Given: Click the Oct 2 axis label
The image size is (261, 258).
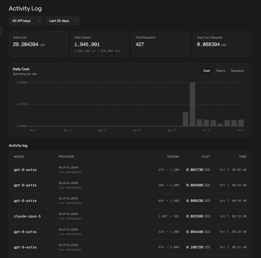Looking at the screenshot, I should coord(206,130).
